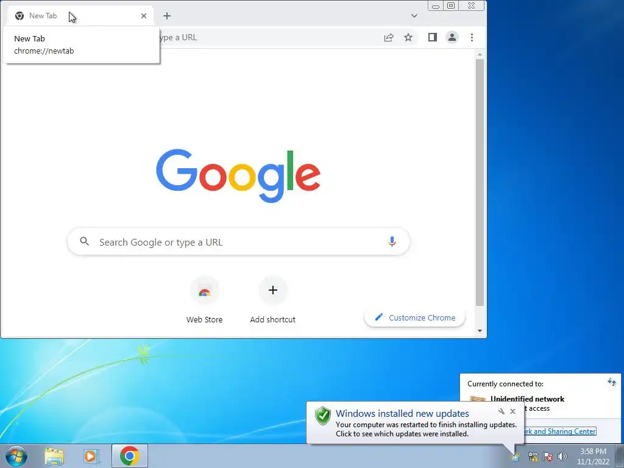Viewport: 624px width, 468px height.
Task: Toggle the Chrome side panel icon
Action: click(433, 37)
